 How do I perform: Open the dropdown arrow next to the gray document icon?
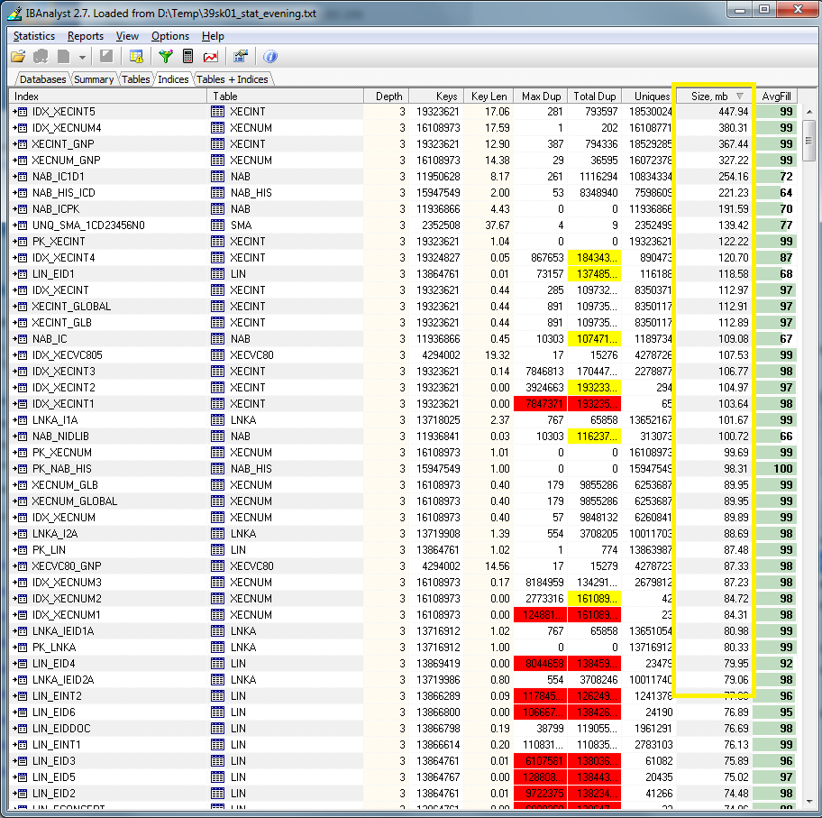pos(84,57)
